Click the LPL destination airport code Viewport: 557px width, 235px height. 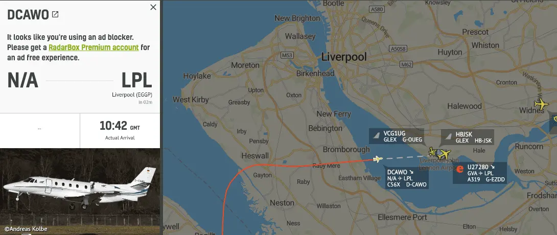[x=137, y=80]
